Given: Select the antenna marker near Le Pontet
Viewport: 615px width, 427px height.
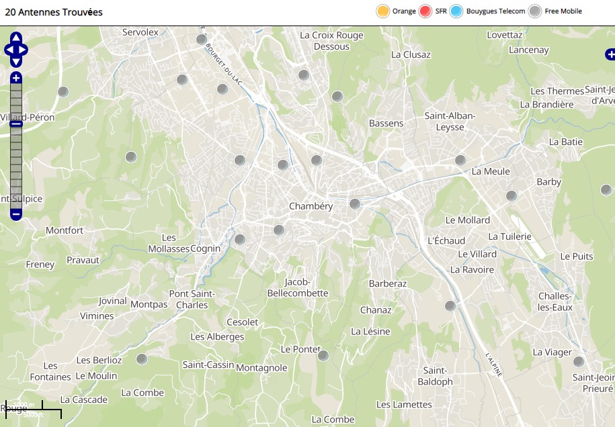Looking at the screenshot, I should tap(323, 356).
